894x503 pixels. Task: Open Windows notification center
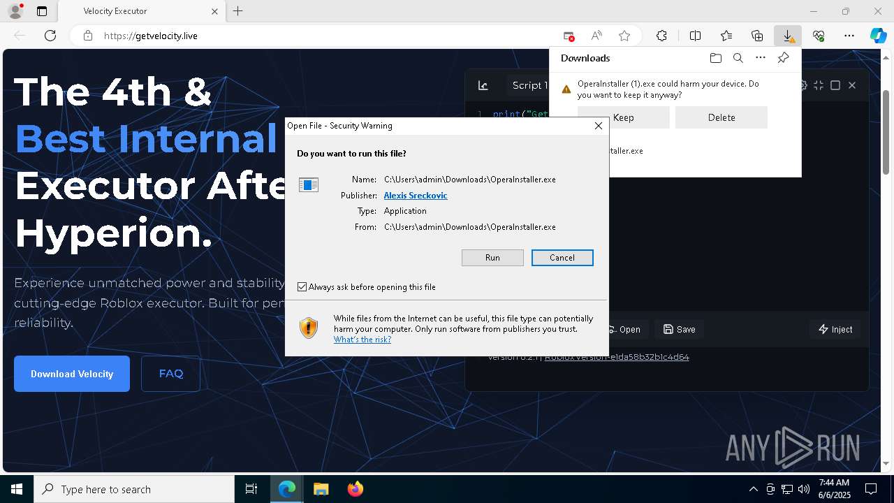pyautogui.click(x=871, y=489)
